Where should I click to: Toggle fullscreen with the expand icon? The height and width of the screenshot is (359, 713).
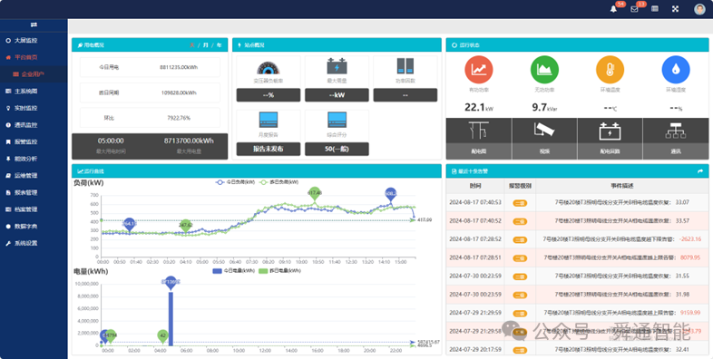tap(675, 9)
